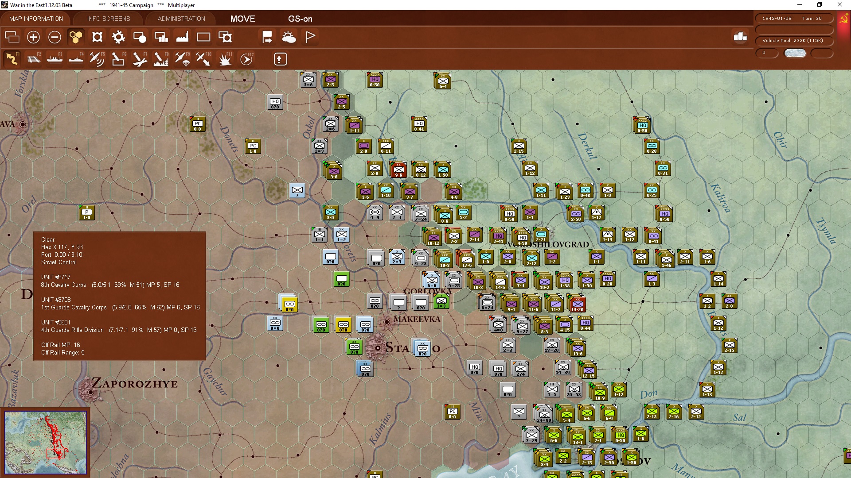The image size is (851, 478).
Task: Select the 14=39 white unit counter
Action: point(563,368)
